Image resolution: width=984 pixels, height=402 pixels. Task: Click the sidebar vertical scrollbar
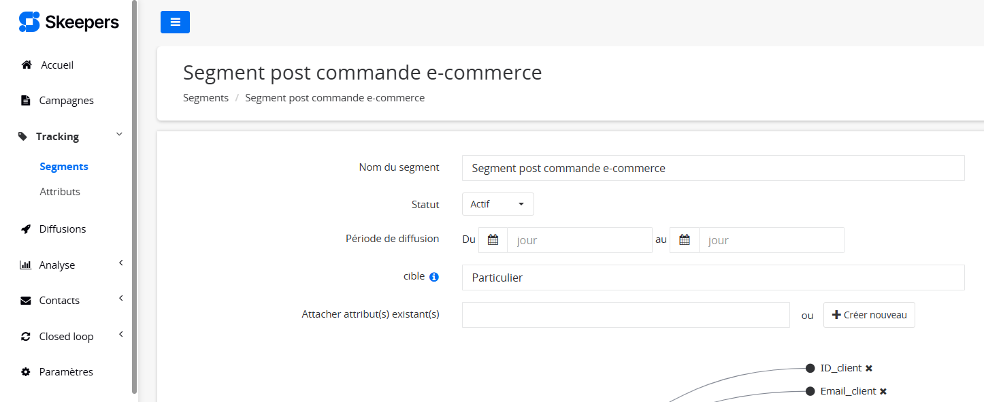[x=135, y=197]
